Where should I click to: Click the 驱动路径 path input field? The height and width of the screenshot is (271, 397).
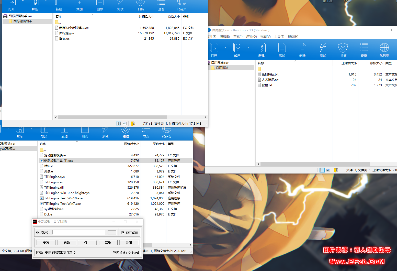pyautogui.click(x=79, y=232)
